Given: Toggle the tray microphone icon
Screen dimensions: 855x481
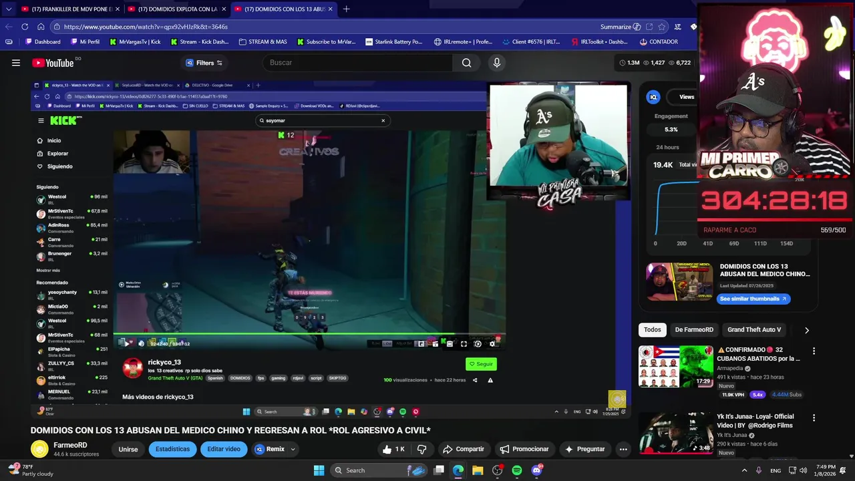Looking at the screenshot, I should tap(758, 470).
